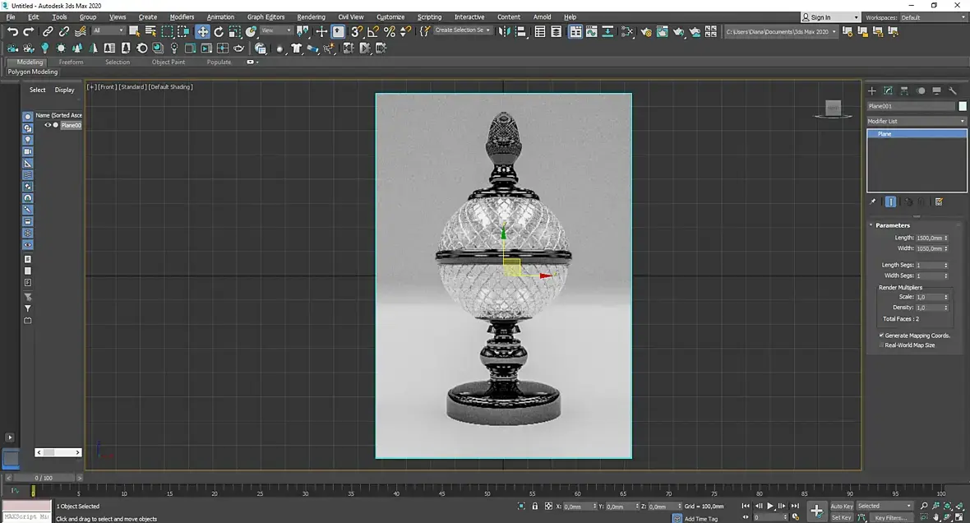Disable Generate Mapping Coords checkbox

pos(882,336)
